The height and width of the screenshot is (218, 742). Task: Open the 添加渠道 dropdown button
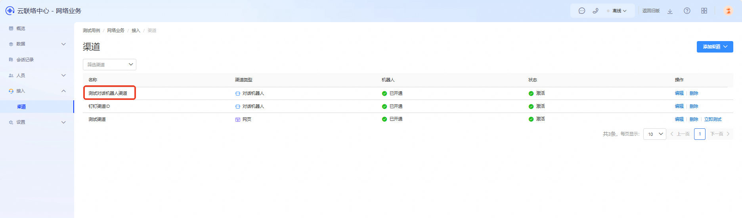(715, 47)
